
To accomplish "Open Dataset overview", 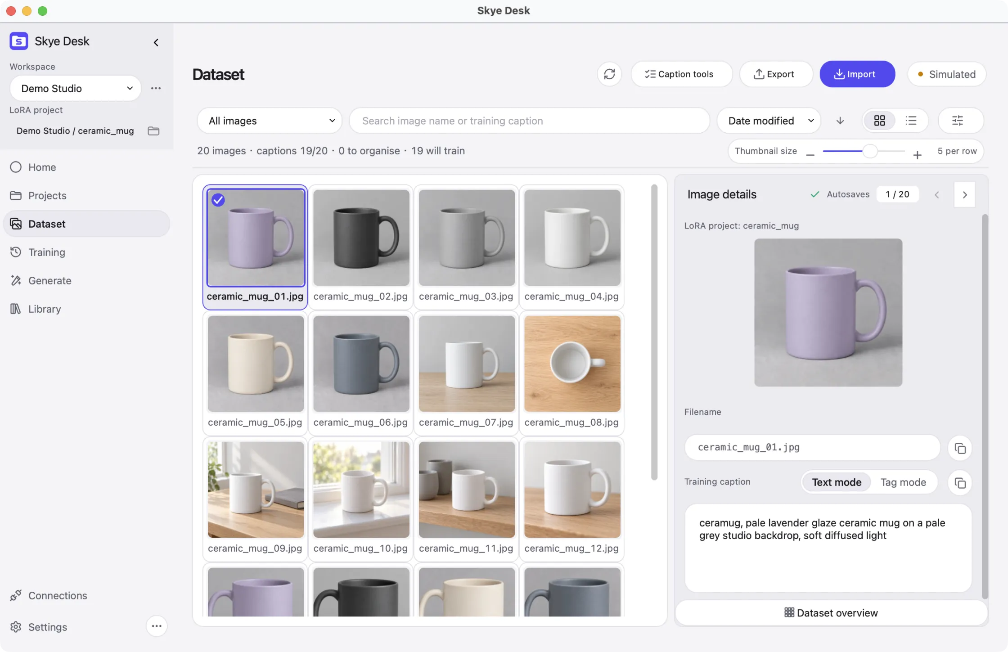I will point(831,612).
